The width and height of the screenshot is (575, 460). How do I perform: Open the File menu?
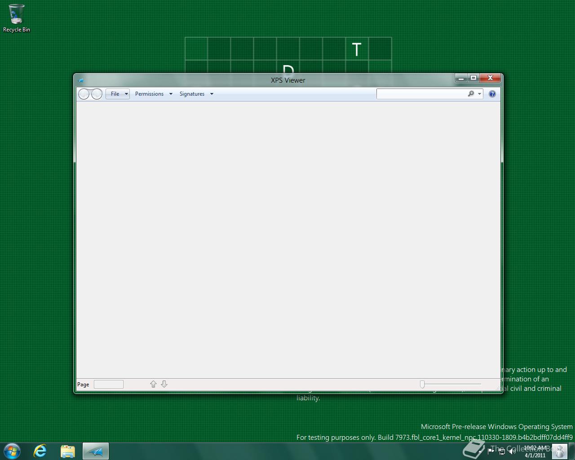coord(118,94)
